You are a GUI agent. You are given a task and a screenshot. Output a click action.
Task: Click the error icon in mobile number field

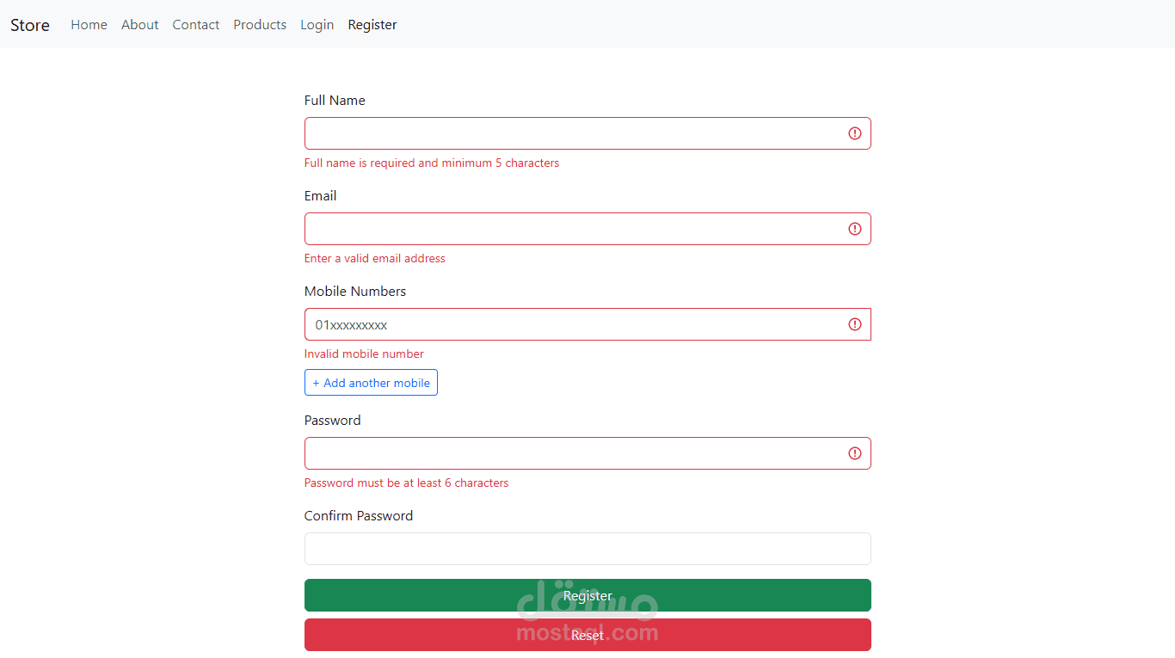pos(854,324)
